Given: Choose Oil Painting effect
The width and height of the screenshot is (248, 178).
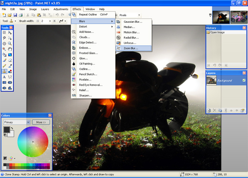Looking at the screenshot, I should tap(93, 64).
